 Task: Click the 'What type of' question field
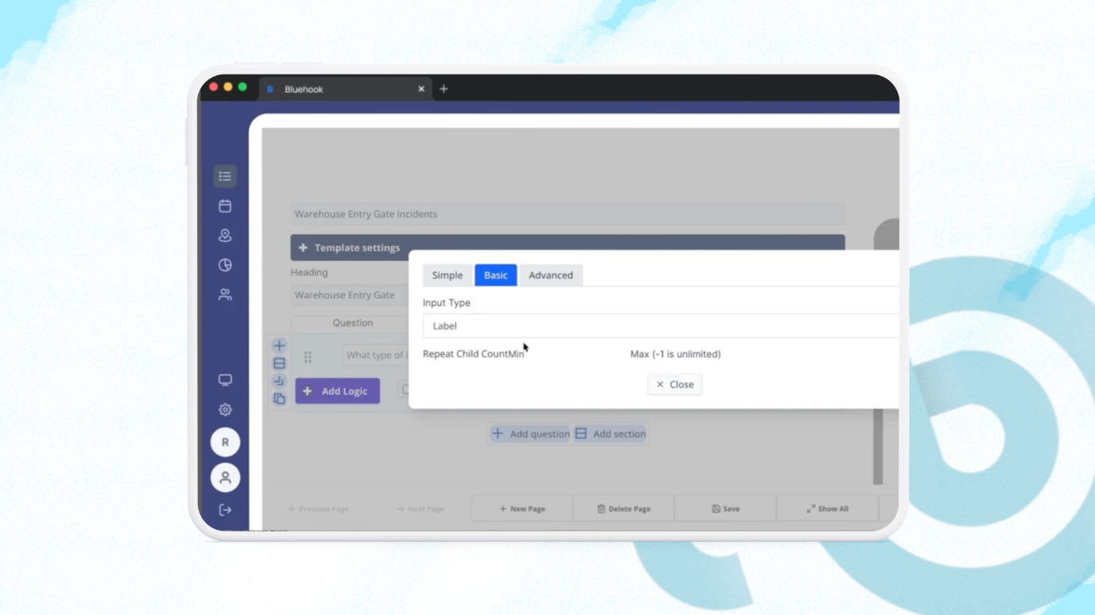click(375, 355)
